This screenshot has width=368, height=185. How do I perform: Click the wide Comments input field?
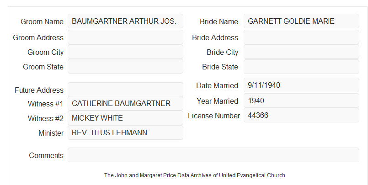(213, 155)
